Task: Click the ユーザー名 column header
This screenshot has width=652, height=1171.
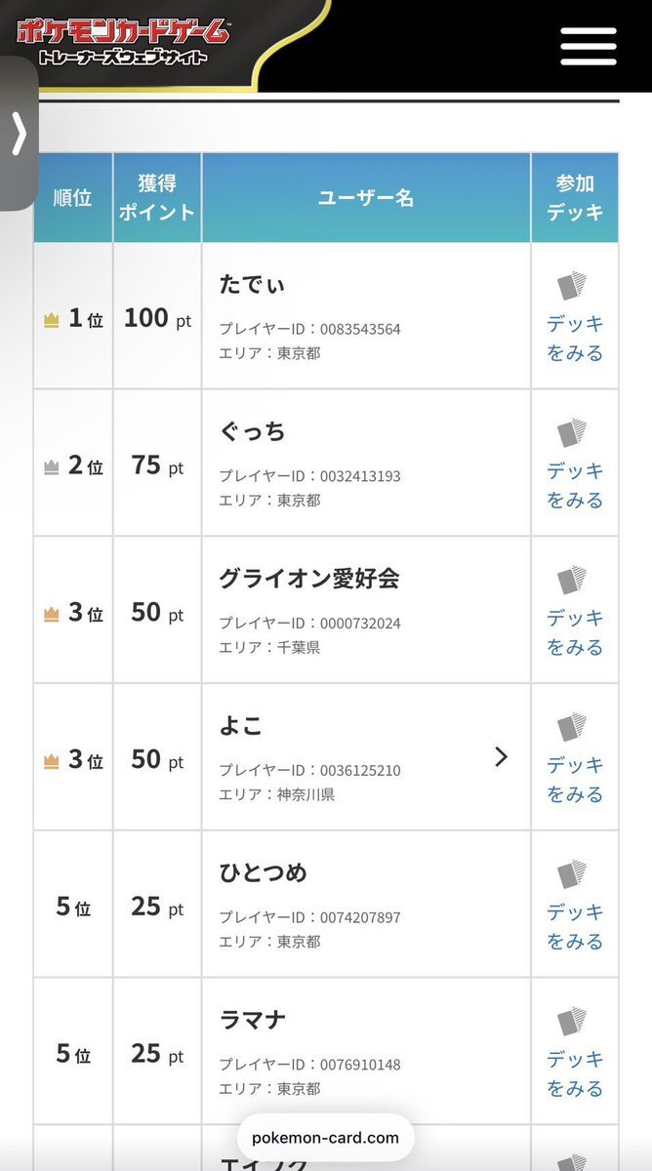Action: (366, 198)
